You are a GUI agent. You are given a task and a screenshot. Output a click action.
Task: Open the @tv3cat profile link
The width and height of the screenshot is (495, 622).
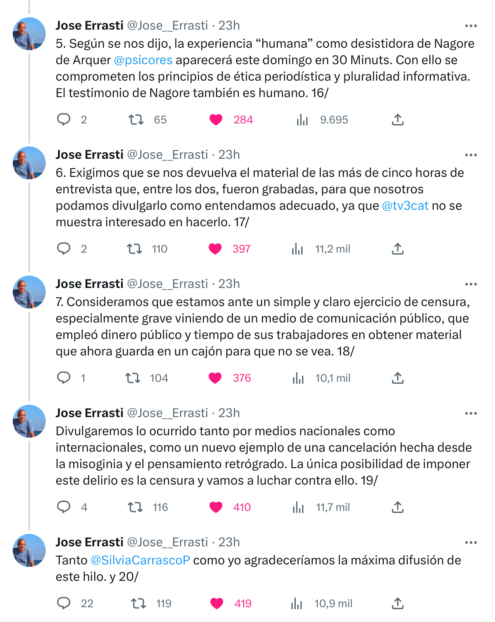click(x=405, y=206)
